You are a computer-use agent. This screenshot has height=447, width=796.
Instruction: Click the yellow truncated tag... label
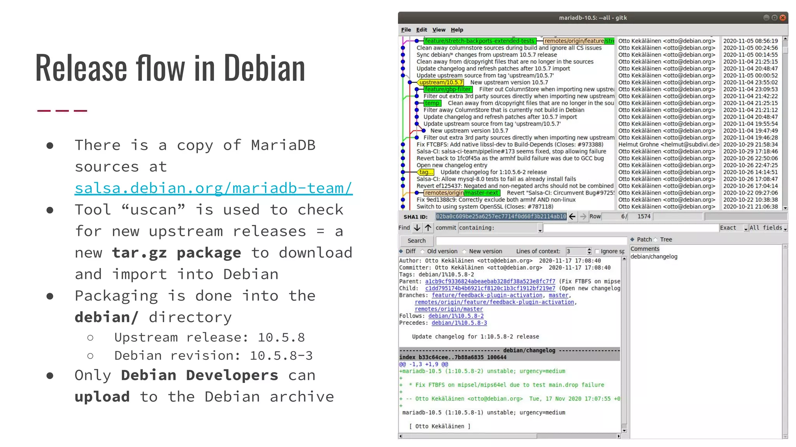(x=426, y=172)
